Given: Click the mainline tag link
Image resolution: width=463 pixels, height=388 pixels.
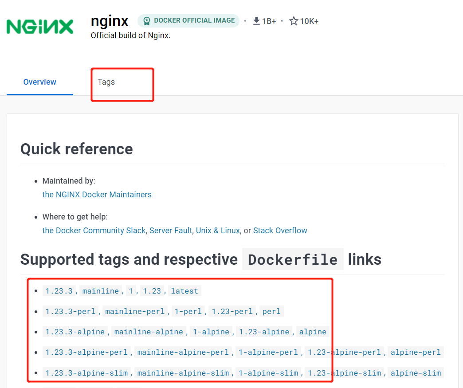Looking at the screenshot, I should 100,291.
